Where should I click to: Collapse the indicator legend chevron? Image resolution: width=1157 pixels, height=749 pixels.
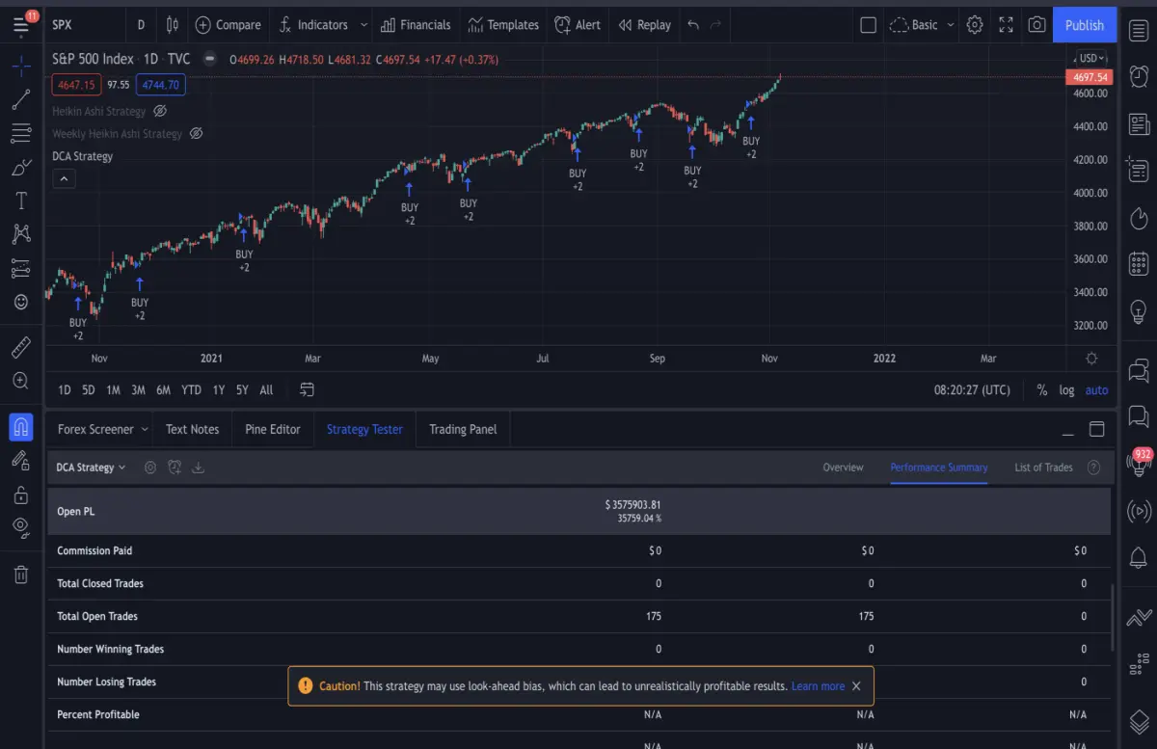coord(63,178)
